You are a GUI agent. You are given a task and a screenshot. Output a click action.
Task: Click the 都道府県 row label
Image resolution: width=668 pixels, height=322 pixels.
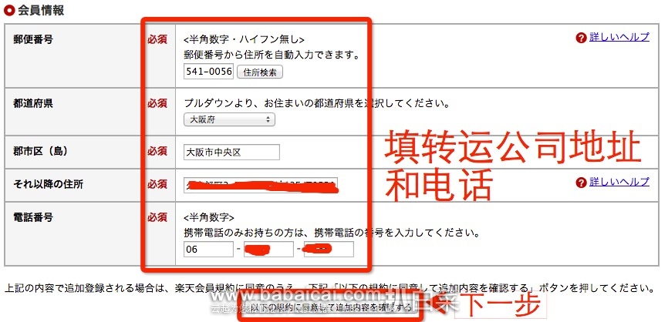tap(33, 103)
